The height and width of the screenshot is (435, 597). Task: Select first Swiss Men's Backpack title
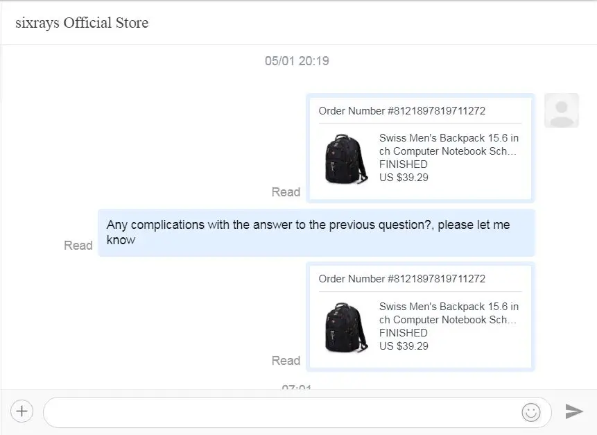click(x=449, y=144)
